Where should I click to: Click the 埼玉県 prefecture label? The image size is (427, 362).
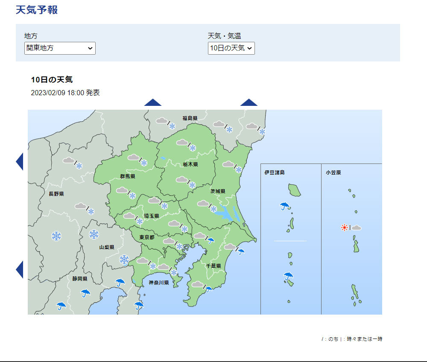click(x=152, y=216)
